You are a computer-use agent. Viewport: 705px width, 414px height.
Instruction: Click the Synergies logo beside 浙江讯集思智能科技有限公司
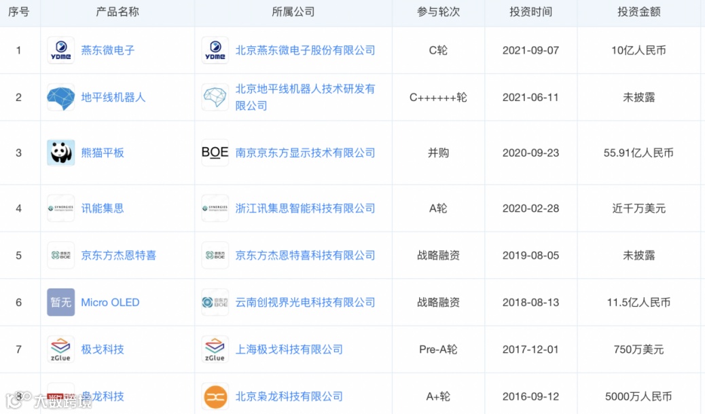coord(215,208)
